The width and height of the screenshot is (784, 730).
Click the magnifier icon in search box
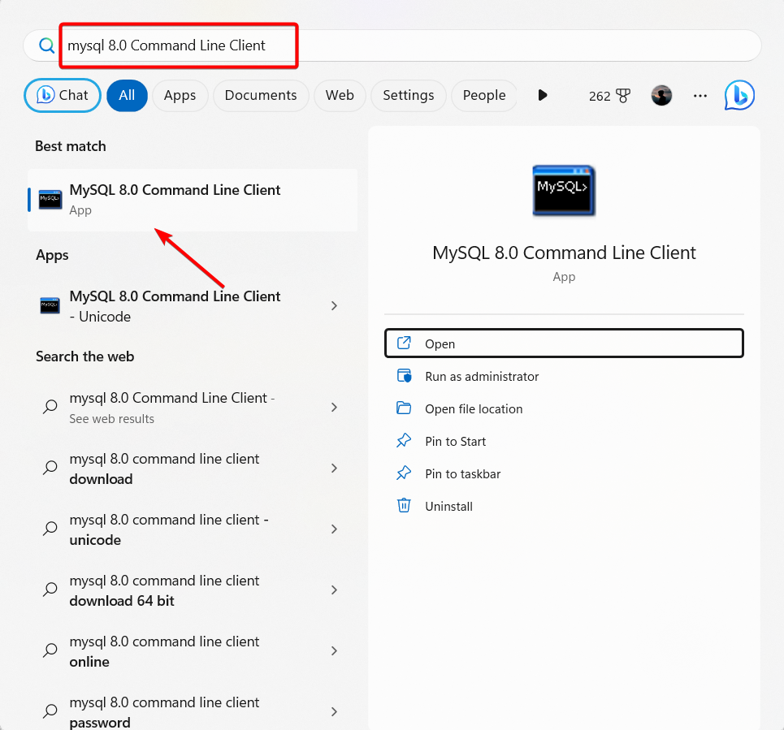[46, 45]
